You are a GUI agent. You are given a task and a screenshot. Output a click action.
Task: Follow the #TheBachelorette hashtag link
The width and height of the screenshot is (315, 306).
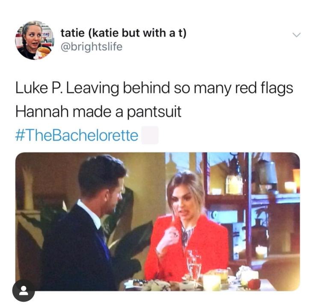[77, 135]
